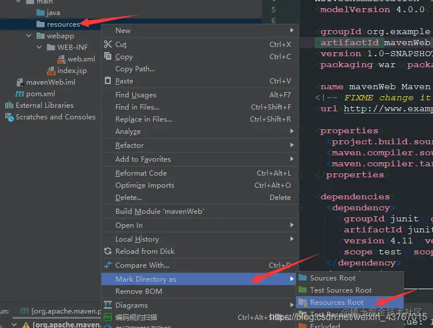Expand the [org.apache.maven. node in Run panel
Screen dimensions: 433x328
[14, 324]
